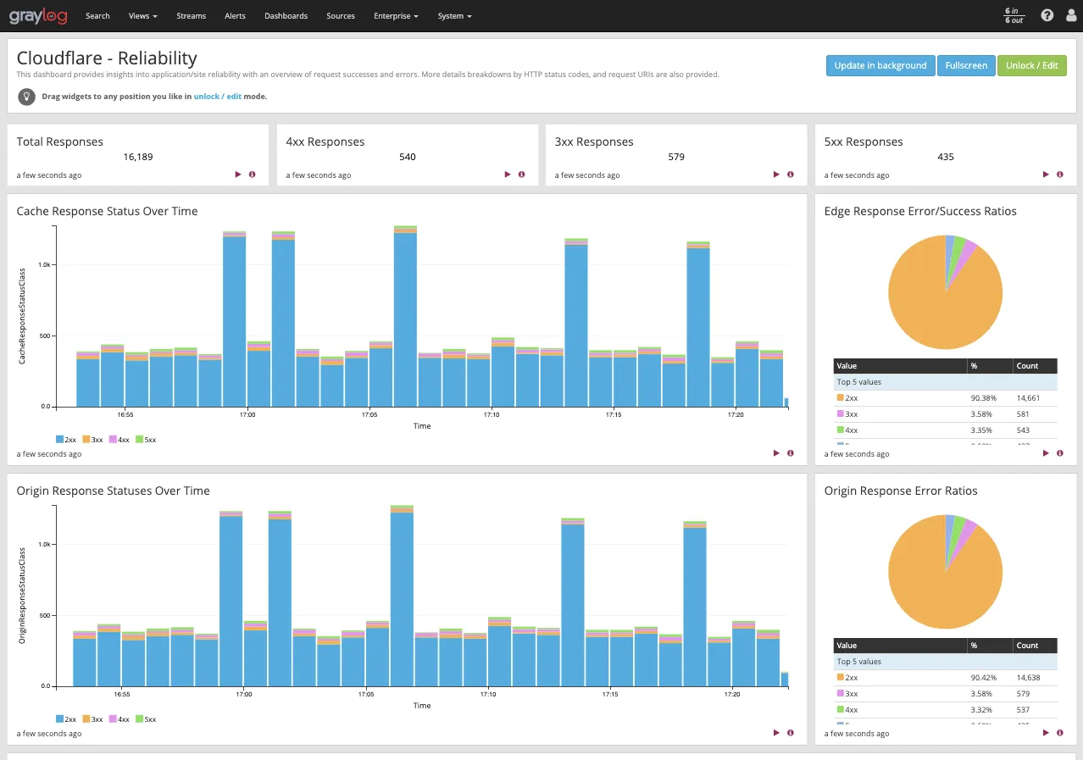Open the Enterprise dropdown menu
This screenshot has height=760, width=1083.
[395, 15]
